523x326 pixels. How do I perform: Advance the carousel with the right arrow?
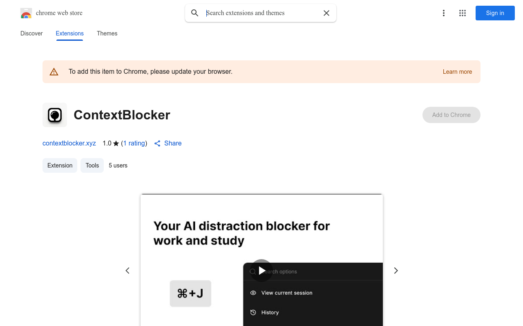click(396, 270)
